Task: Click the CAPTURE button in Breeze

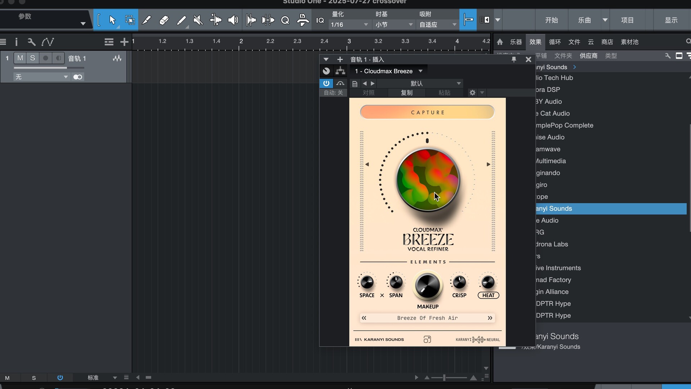Action: [428, 112]
